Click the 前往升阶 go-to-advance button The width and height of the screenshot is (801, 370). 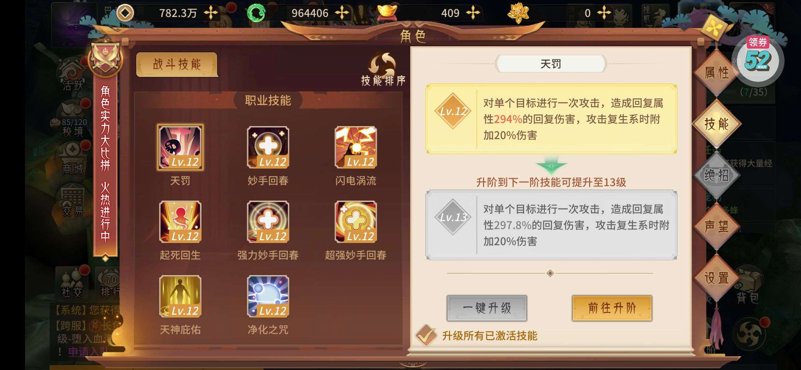612,308
